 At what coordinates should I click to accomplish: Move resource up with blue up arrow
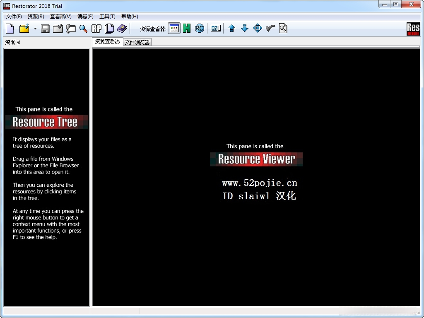click(x=232, y=29)
